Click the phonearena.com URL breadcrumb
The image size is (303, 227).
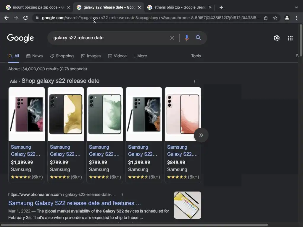(62, 194)
